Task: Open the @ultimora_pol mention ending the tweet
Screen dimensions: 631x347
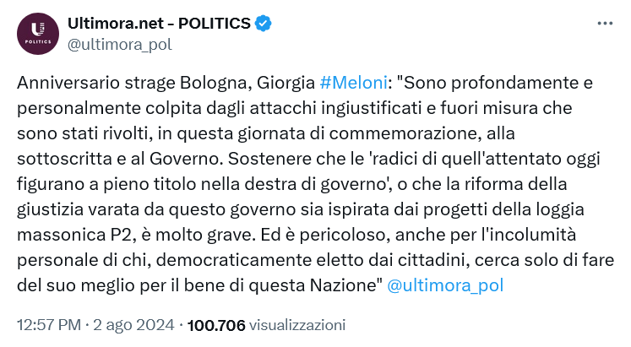Action: (x=445, y=285)
